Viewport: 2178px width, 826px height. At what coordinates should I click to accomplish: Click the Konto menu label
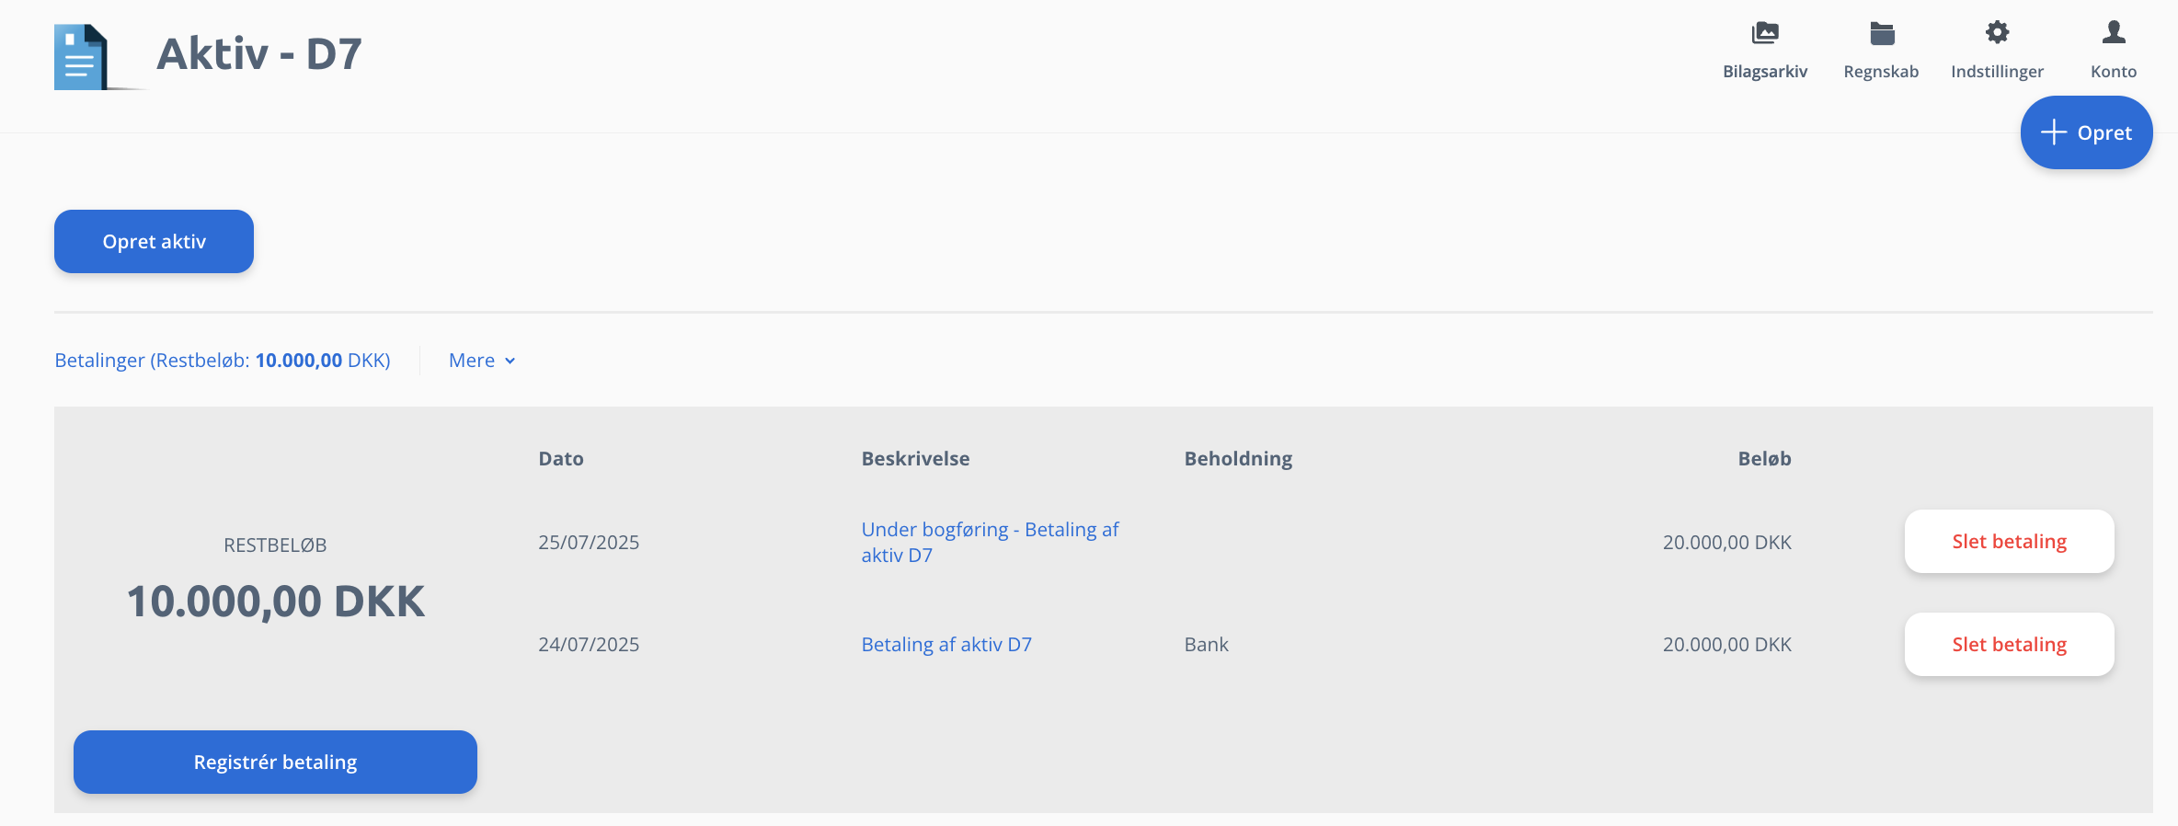click(x=2114, y=72)
